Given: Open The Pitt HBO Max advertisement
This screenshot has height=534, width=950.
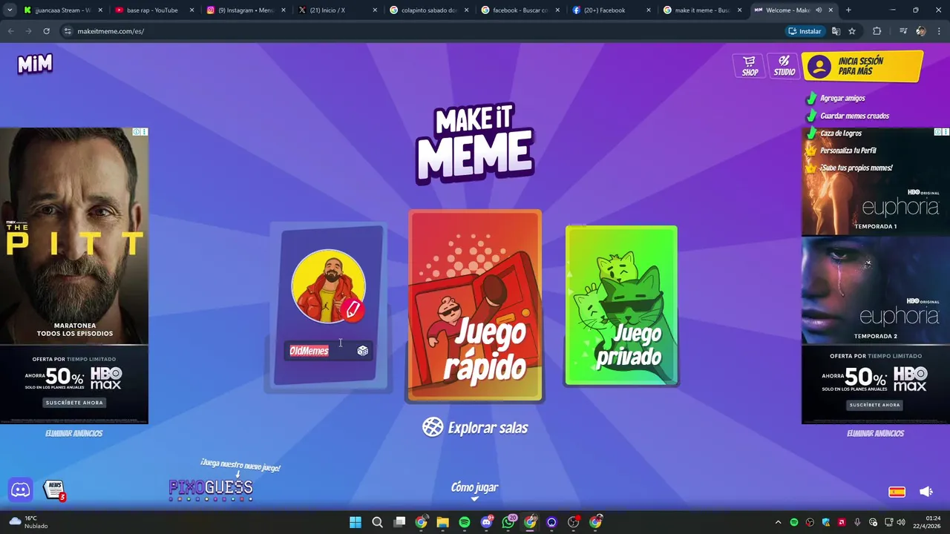Looking at the screenshot, I should coord(74,276).
